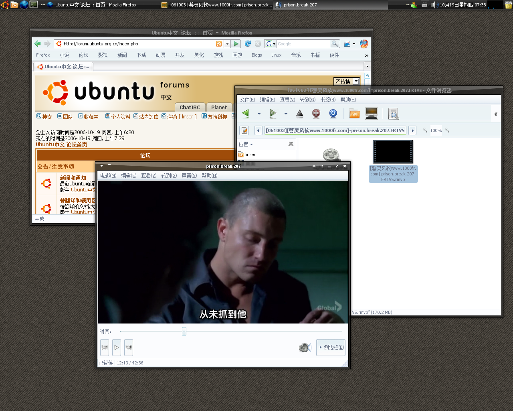This screenshot has height=411, width=513.
Task: Click the Google search field in Firefox
Action: [303, 44]
